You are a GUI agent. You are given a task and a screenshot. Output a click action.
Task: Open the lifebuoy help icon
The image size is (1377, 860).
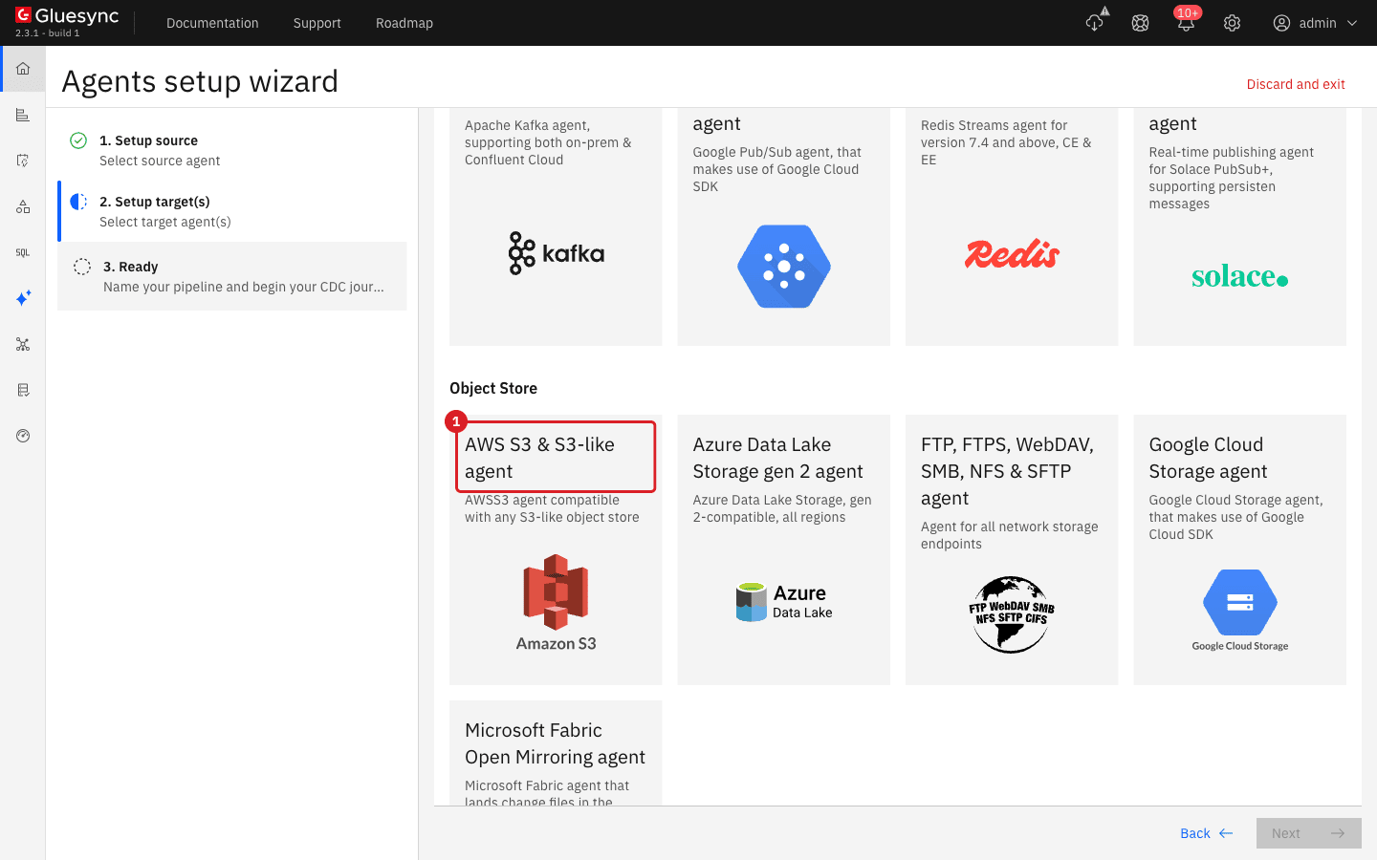[x=1140, y=23]
